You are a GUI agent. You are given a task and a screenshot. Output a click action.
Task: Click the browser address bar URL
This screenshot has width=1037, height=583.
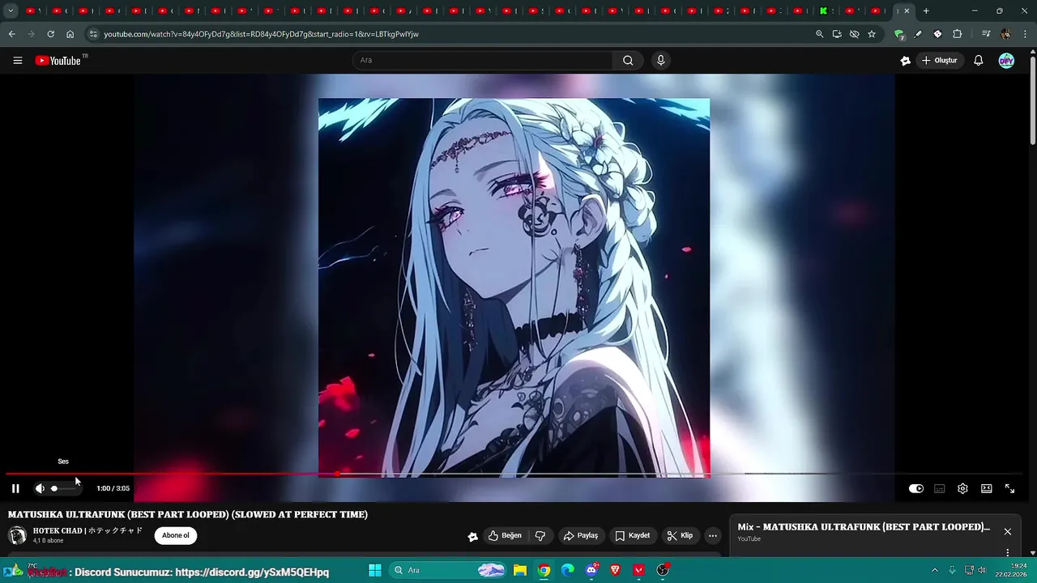(261, 34)
